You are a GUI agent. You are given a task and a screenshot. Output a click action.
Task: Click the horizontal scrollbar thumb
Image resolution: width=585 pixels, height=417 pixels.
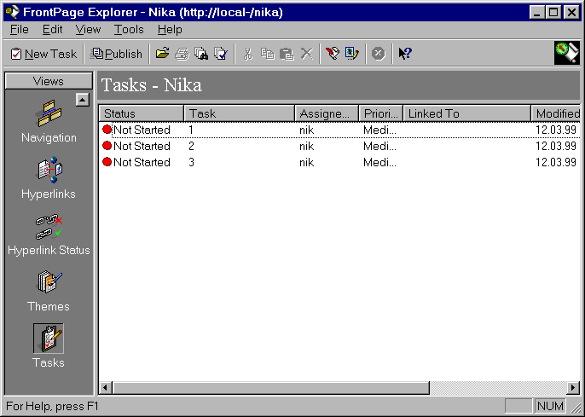pyautogui.click(x=271, y=387)
